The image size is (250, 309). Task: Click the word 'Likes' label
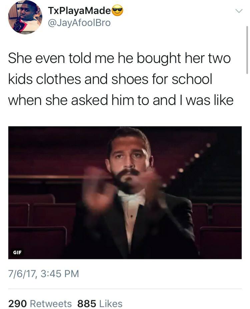pyautogui.click(x=111, y=303)
